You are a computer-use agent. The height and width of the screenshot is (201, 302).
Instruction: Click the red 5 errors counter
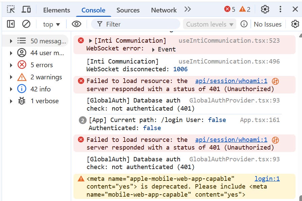pyautogui.click(x=230, y=9)
